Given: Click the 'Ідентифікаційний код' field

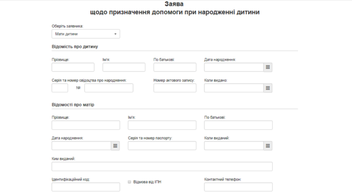Looking at the screenshot, I should tap(86, 187).
